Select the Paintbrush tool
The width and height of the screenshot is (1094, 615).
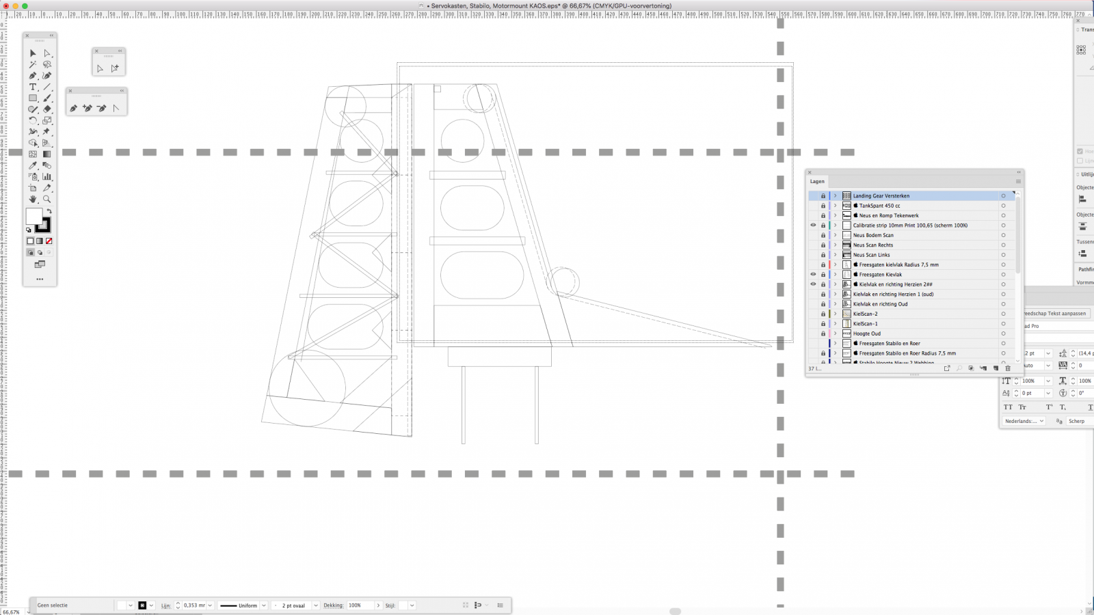click(x=47, y=98)
